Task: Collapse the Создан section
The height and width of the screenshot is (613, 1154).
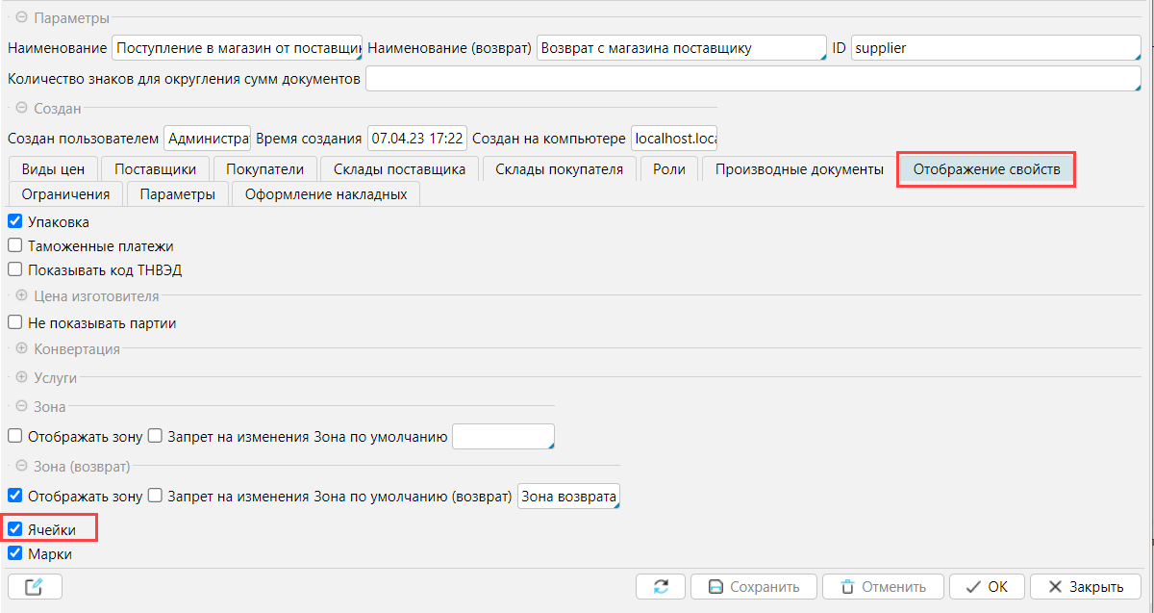Action: click(x=21, y=108)
